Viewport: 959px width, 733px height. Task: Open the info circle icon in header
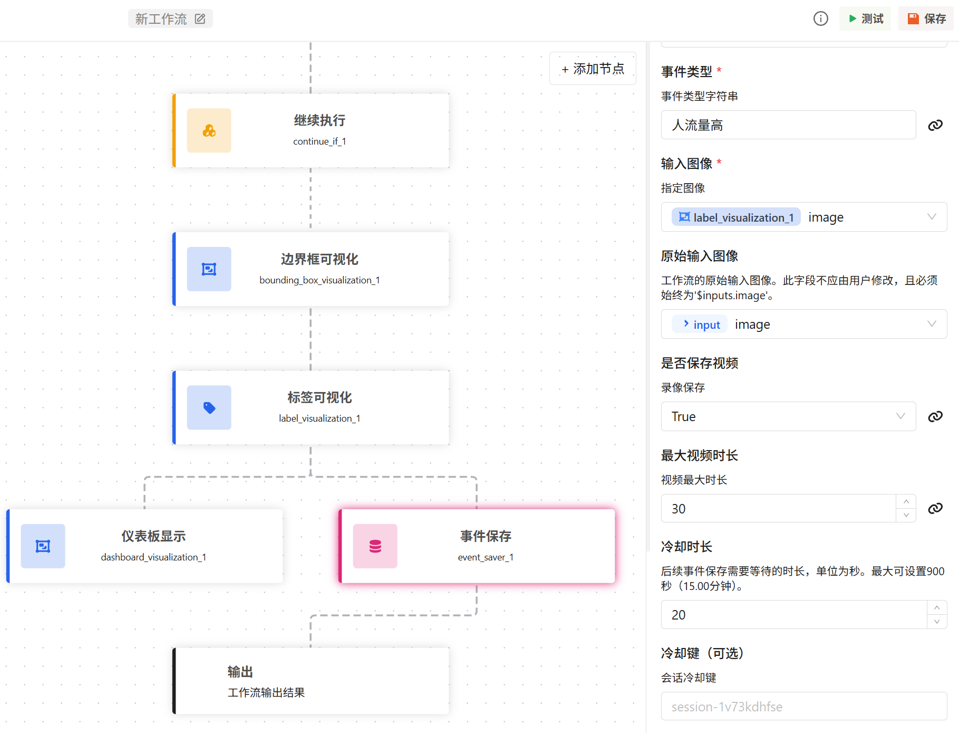[x=820, y=19]
